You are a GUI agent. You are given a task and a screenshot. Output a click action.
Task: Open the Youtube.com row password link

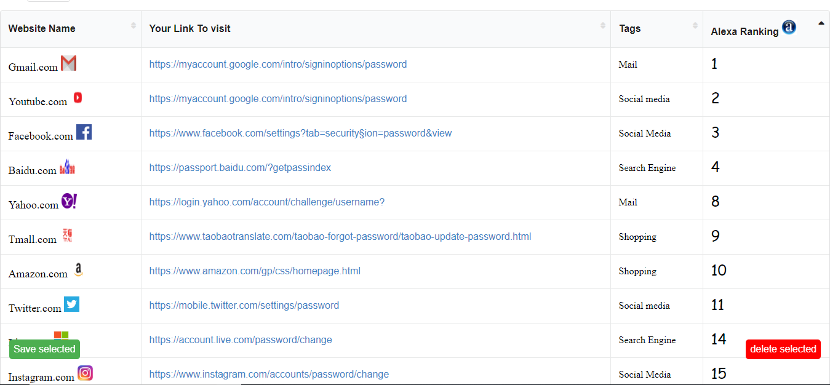278,98
